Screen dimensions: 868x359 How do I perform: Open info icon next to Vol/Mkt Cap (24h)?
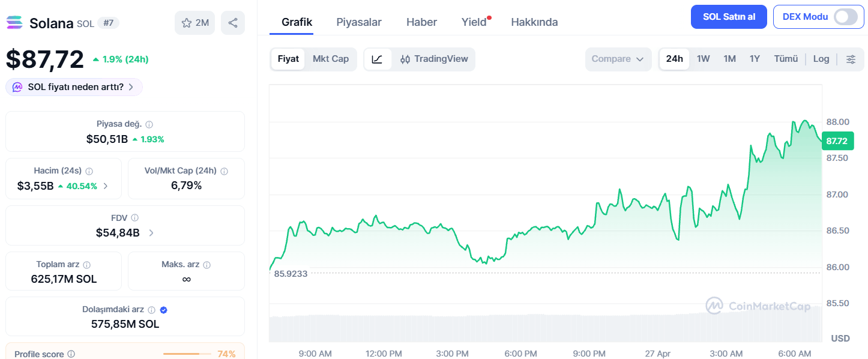(225, 171)
